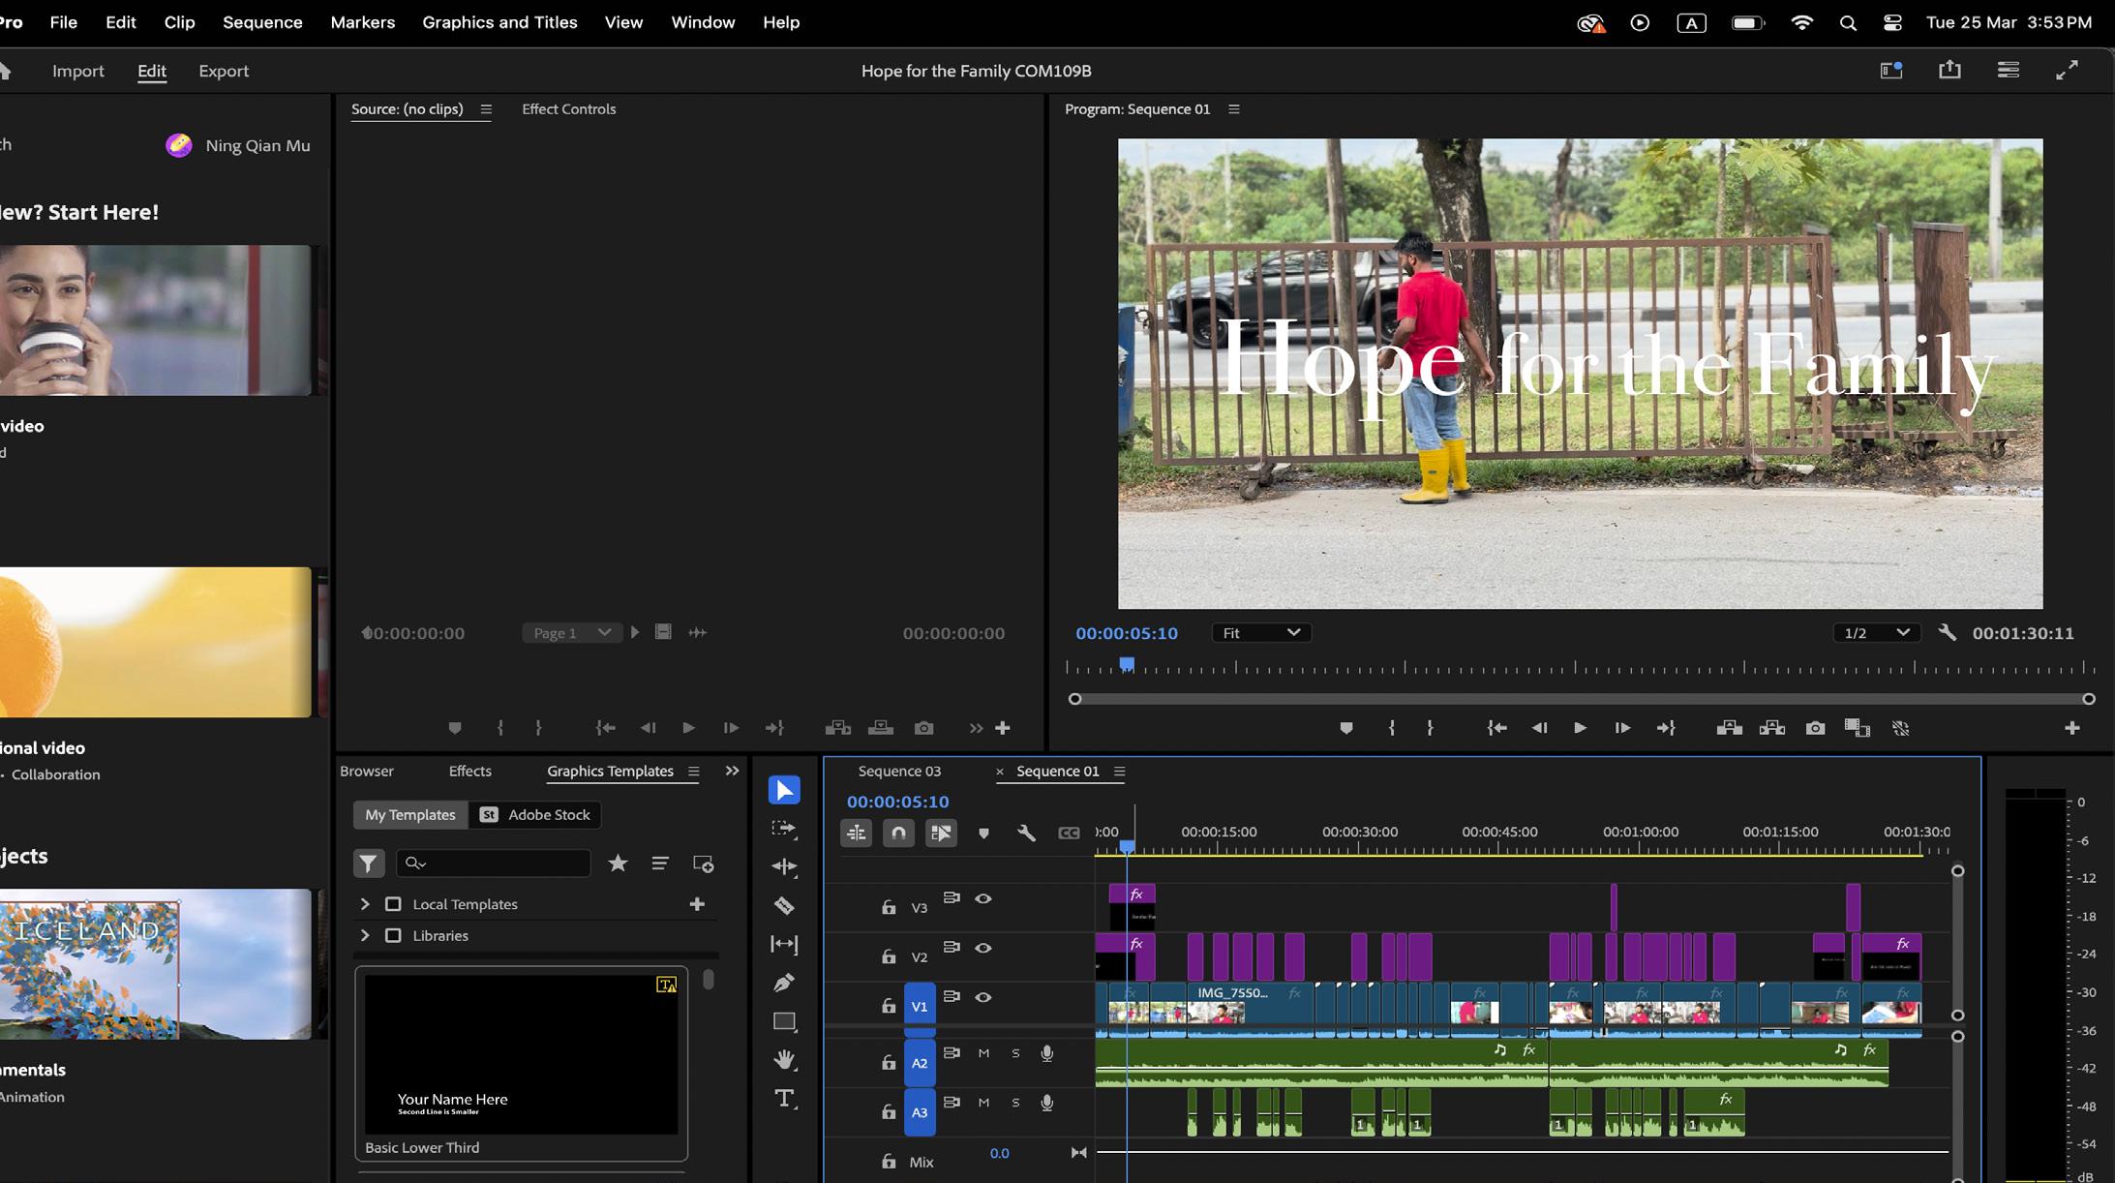Mute audio track A2
This screenshot has height=1183, width=2115.
click(983, 1053)
